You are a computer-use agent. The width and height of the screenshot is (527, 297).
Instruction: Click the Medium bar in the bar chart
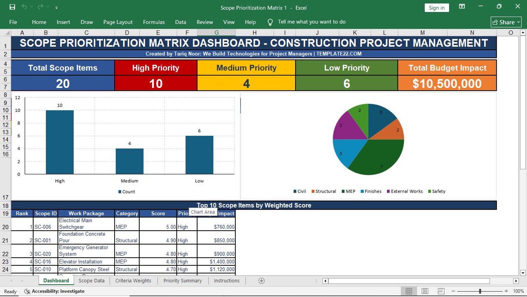pos(129,161)
